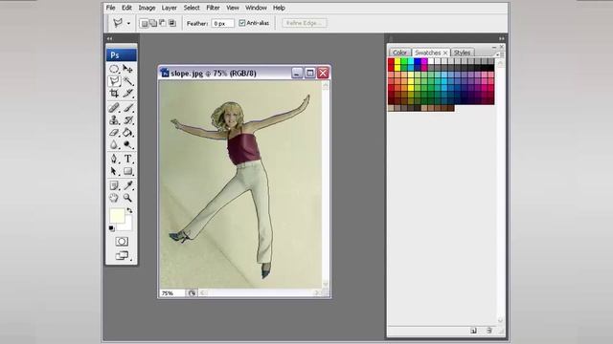Open the View menu

tap(233, 8)
